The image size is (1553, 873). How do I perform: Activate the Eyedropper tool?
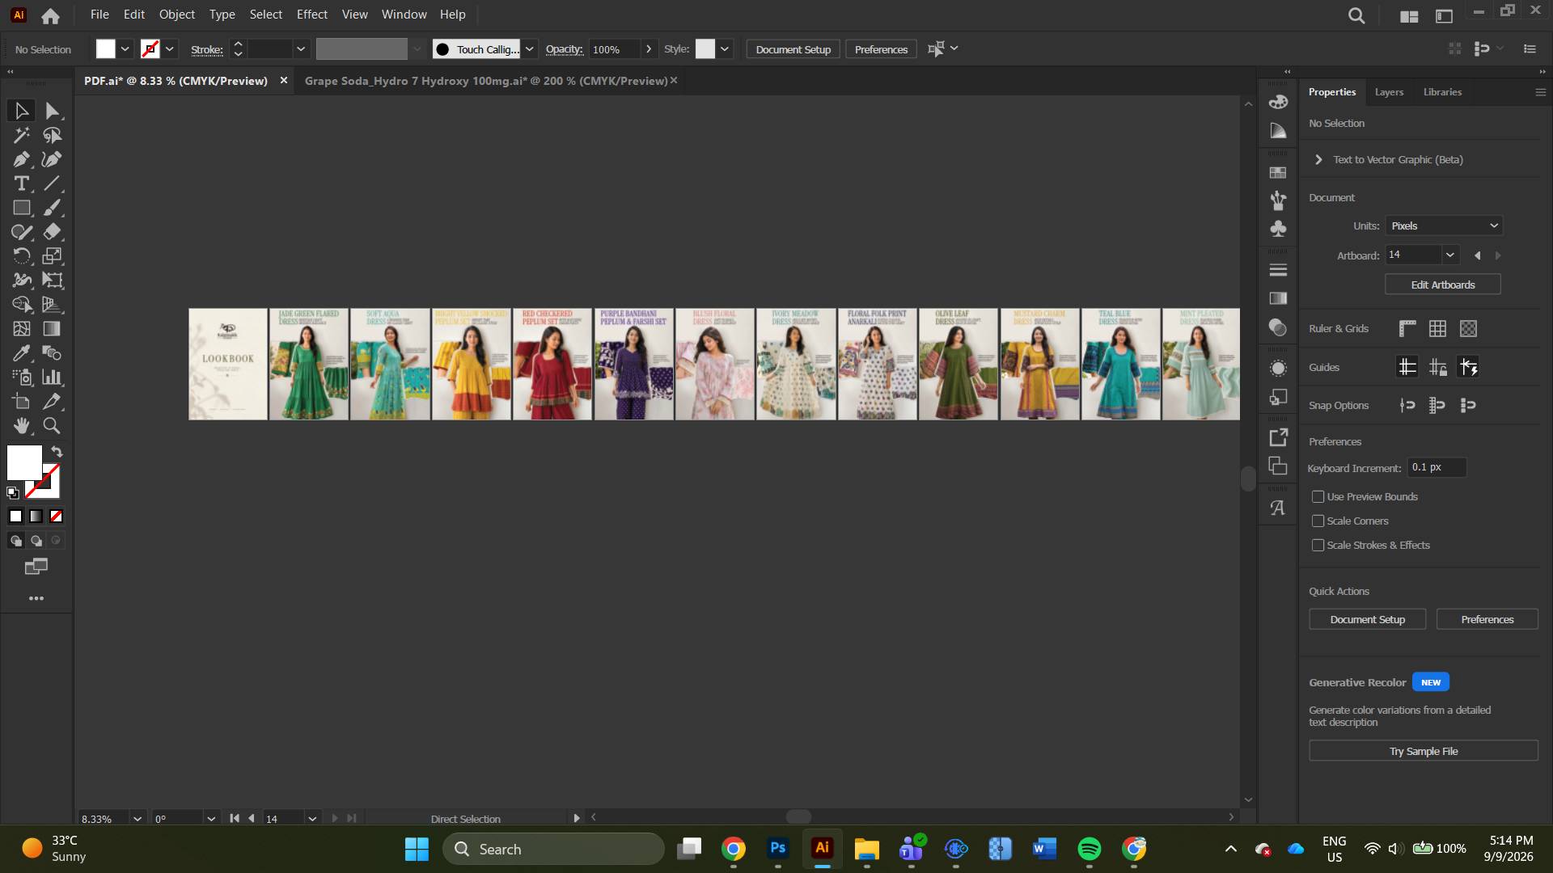pyautogui.click(x=22, y=353)
